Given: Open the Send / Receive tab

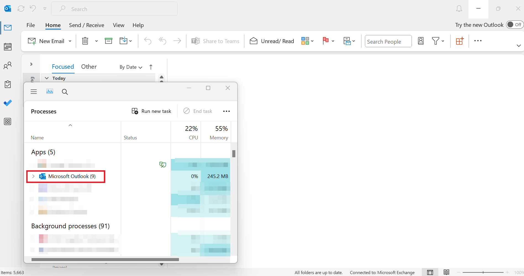Looking at the screenshot, I should click(86, 25).
